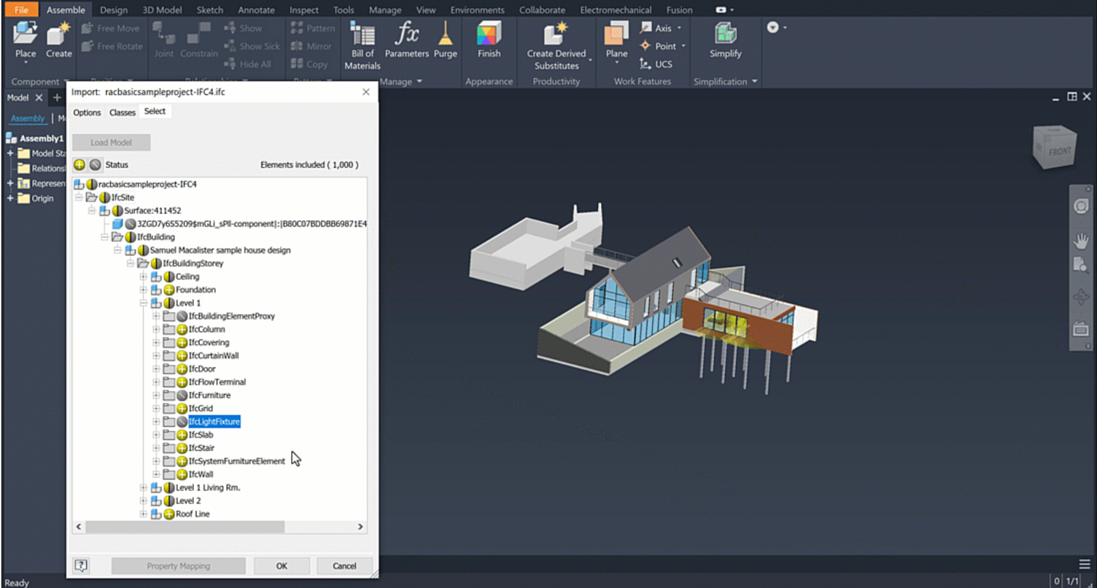Select the Surface:411452 tree row
Screen dimensions: 1097x588
[152, 211]
